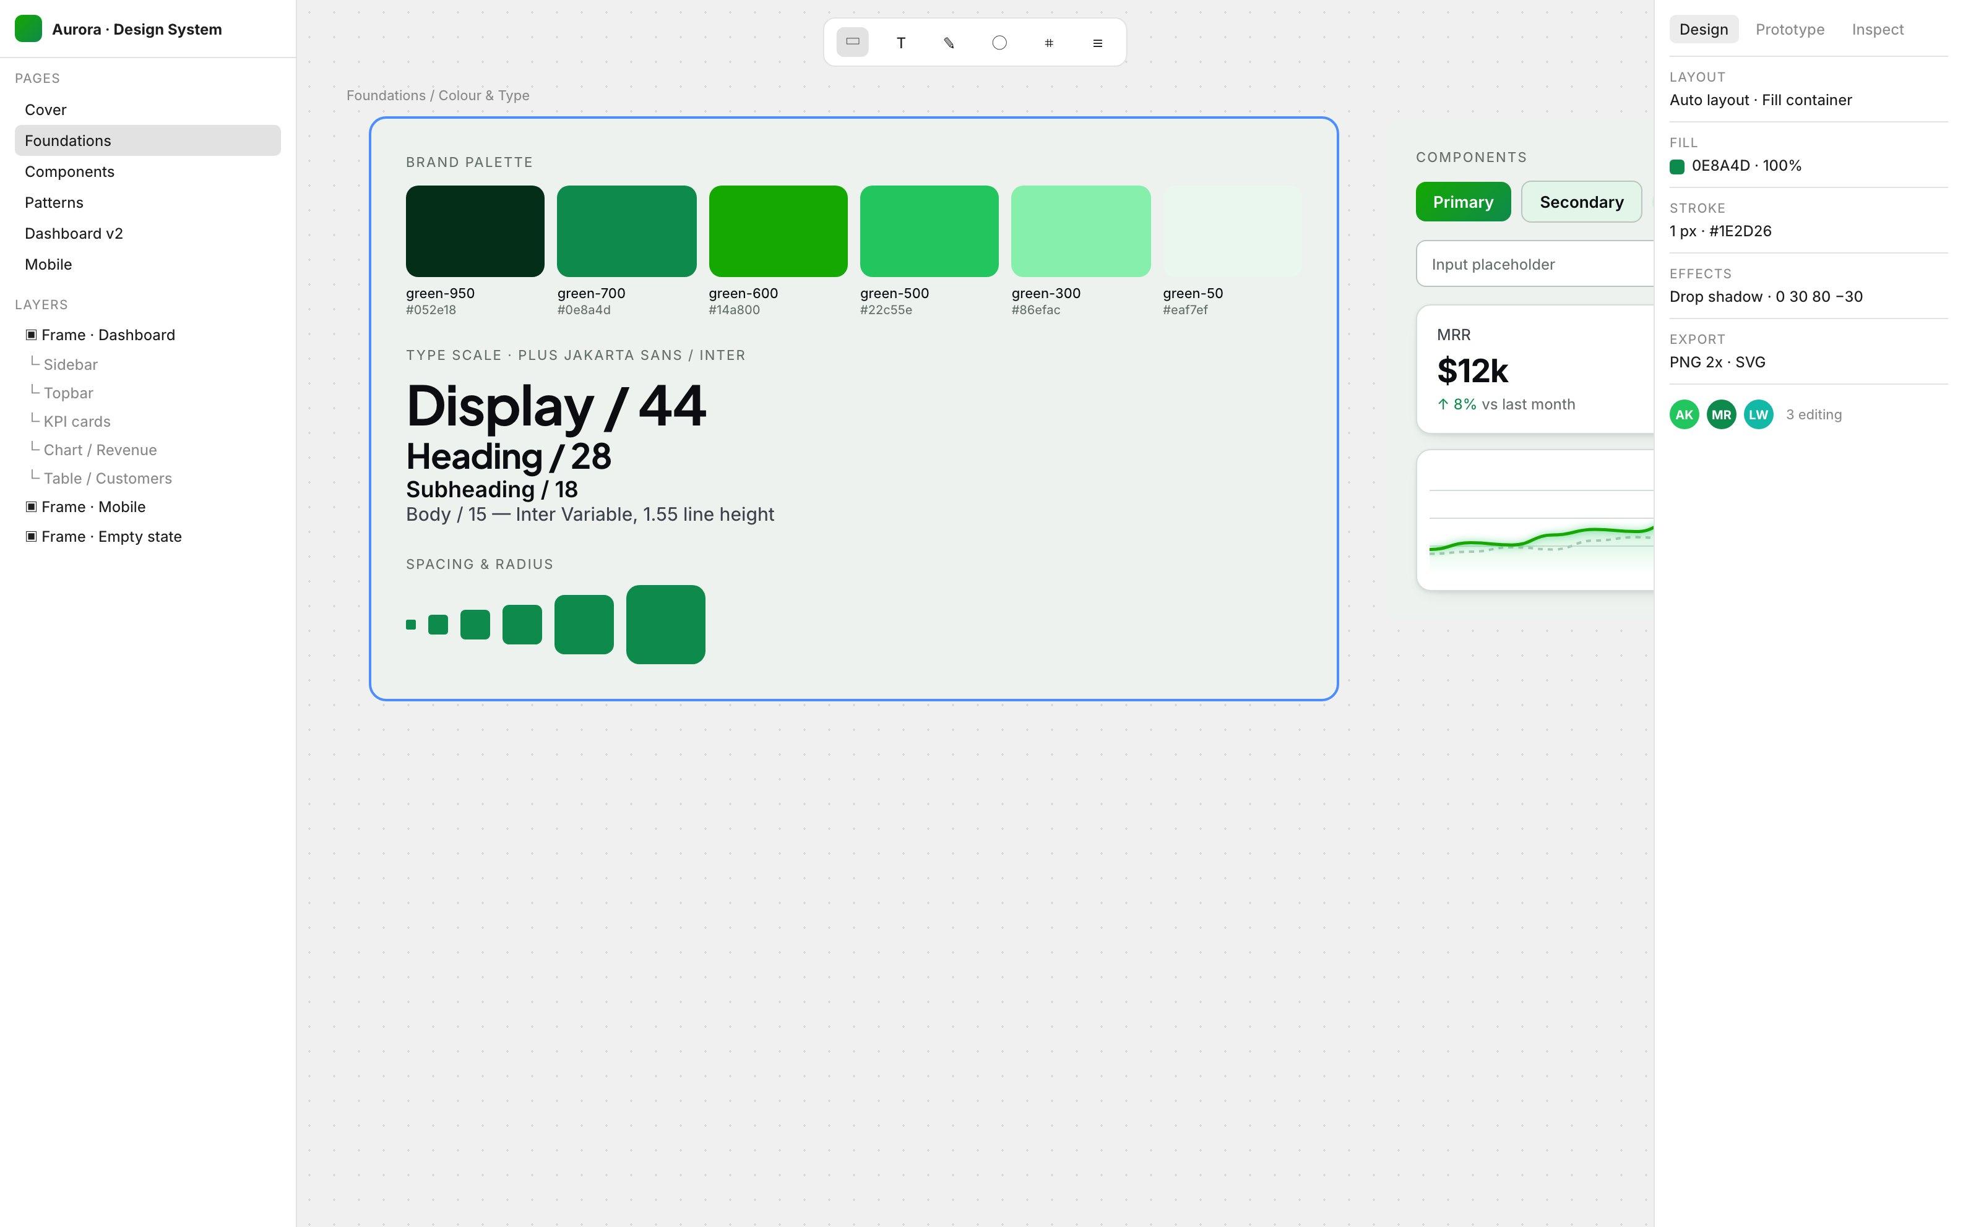The width and height of the screenshot is (1963, 1227).
Task: Switch to the Prototype tab
Action: [x=1790, y=29]
